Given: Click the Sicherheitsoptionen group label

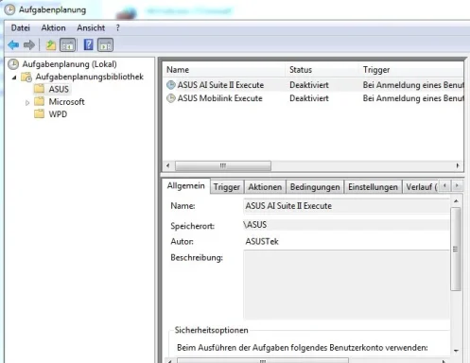Looking at the screenshot, I should [x=212, y=330].
